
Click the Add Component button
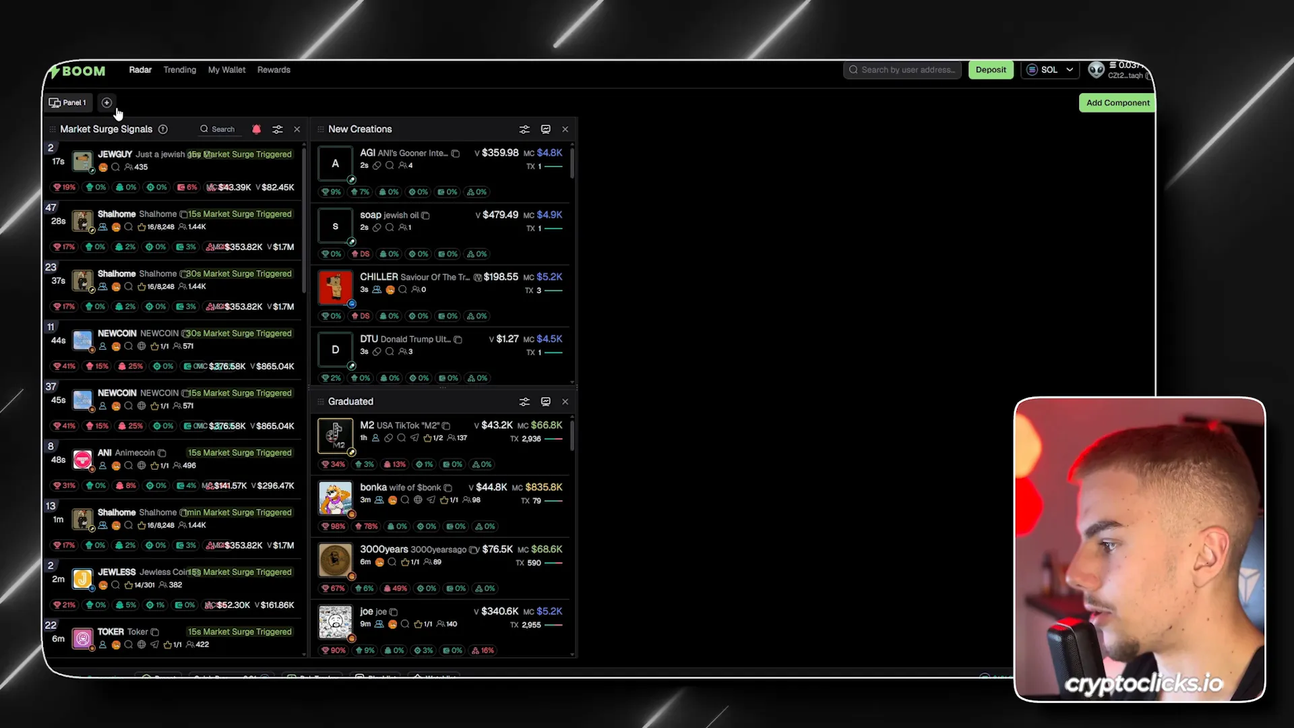[1117, 103]
